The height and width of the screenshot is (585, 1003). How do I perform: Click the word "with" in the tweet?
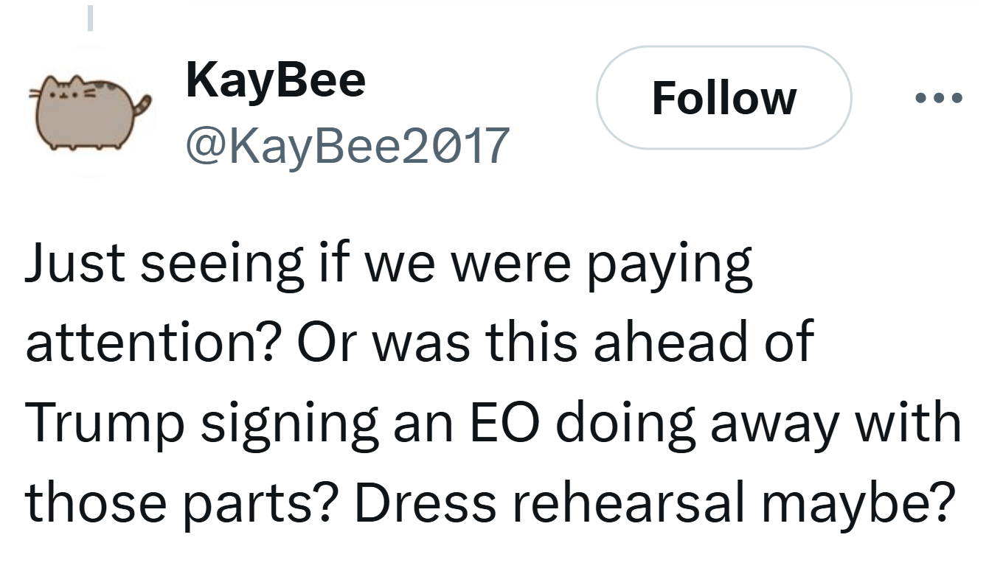(x=917, y=421)
